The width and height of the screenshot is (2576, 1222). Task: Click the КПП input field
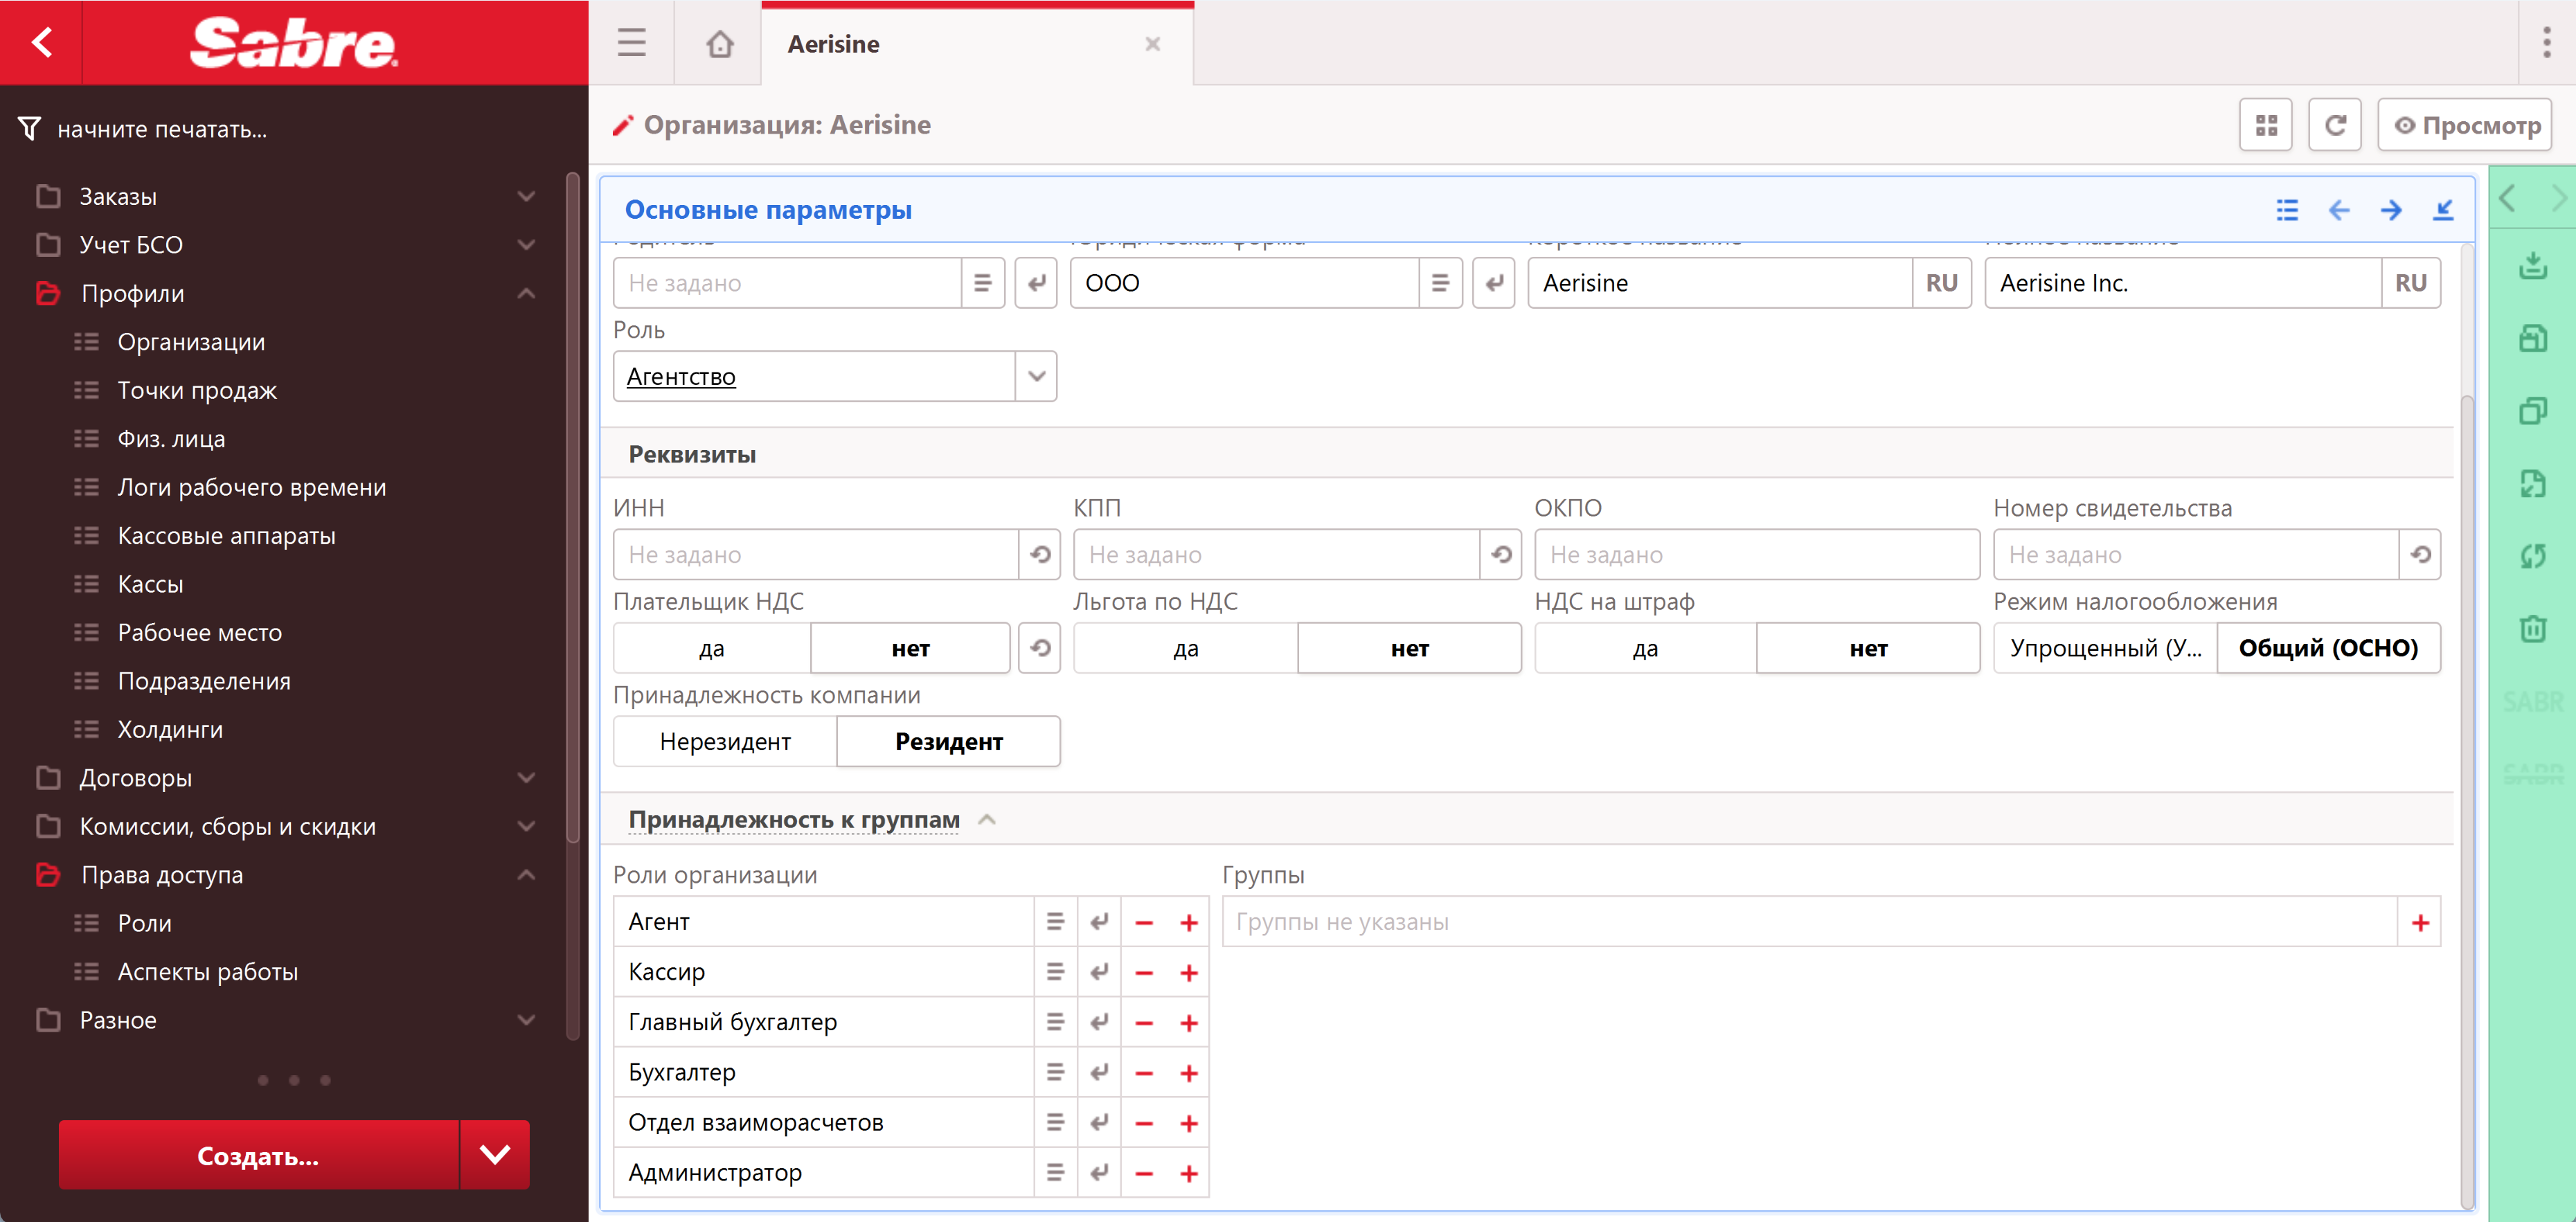coord(1275,555)
